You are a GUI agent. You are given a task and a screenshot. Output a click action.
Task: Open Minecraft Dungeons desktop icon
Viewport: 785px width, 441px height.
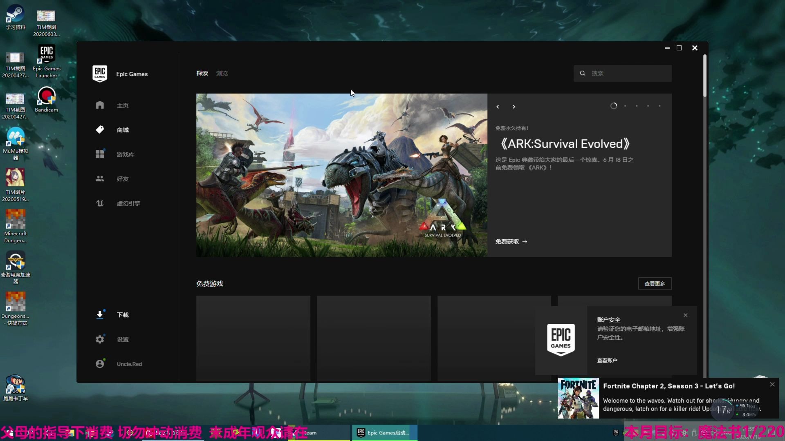(16, 226)
